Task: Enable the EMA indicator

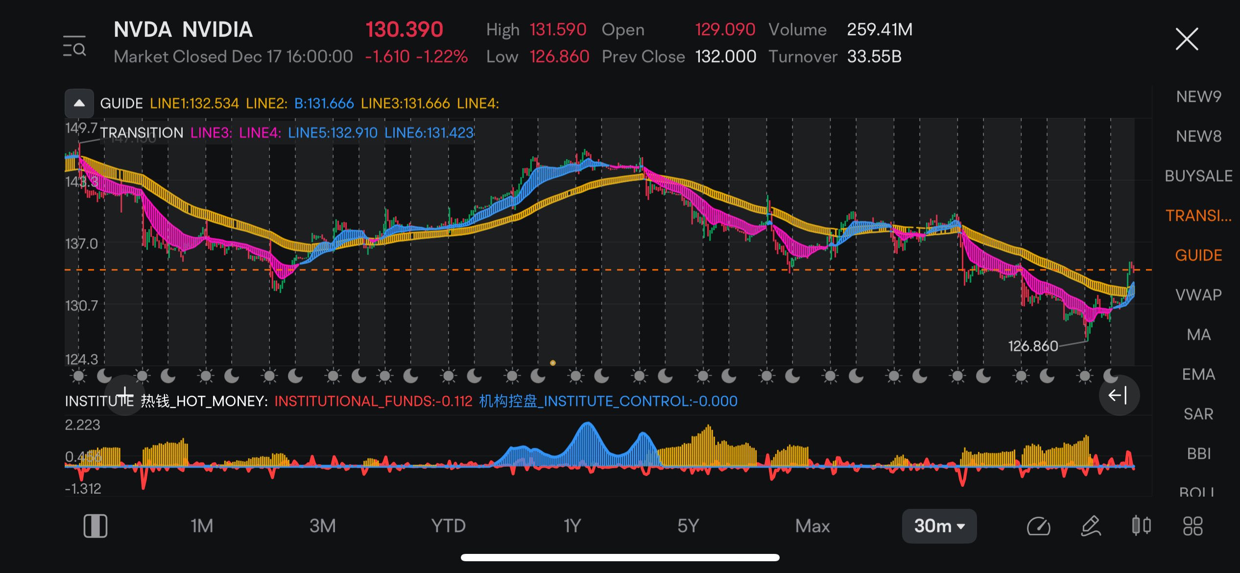Action: pos(1198,374)
